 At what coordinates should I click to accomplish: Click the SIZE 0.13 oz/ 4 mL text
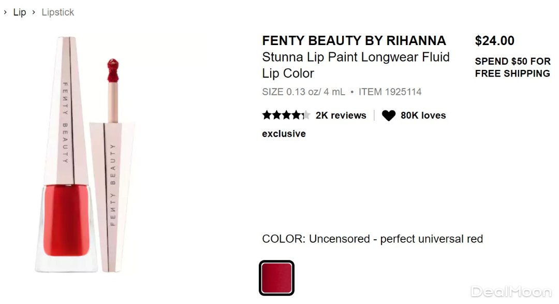pyautogui.click(x=303, y=92)
